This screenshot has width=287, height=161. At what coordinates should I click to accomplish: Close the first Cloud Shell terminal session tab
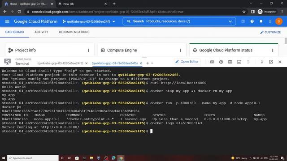[x=87, y=64]
